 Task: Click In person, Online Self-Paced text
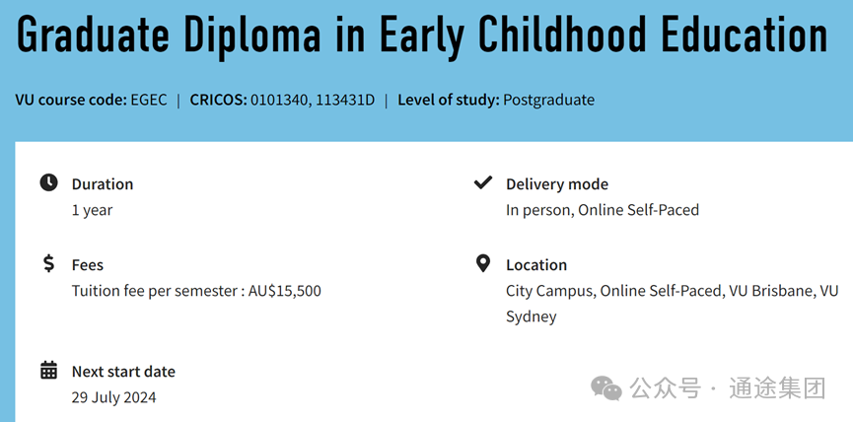pyautogui.click(x=603, y=210)
